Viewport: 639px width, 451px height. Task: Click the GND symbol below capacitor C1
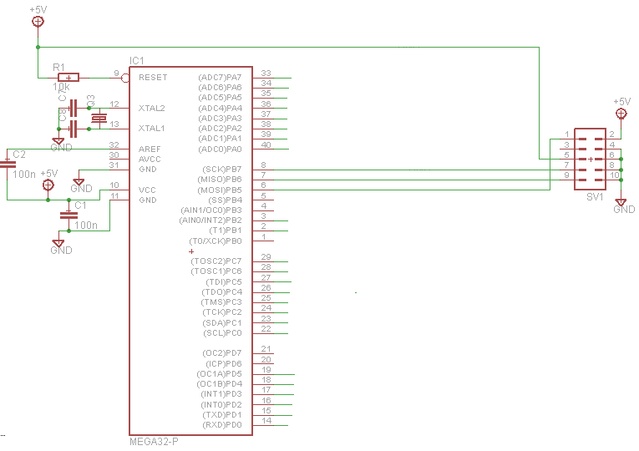coord(58,243)
